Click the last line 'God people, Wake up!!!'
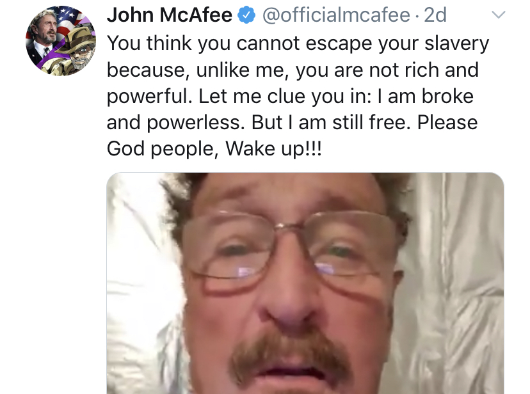530x394 pixels. click(214, 149)
